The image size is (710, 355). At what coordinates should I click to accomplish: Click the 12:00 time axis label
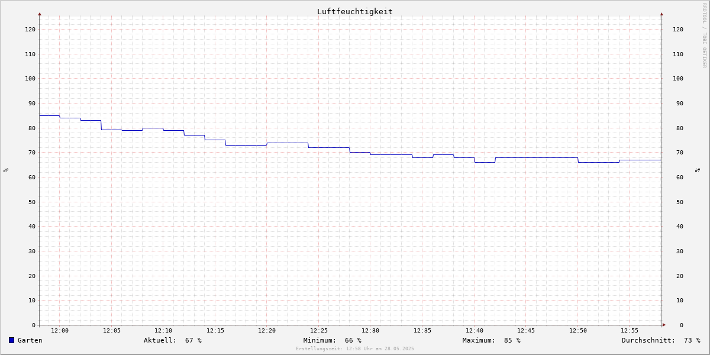point(60,330)
